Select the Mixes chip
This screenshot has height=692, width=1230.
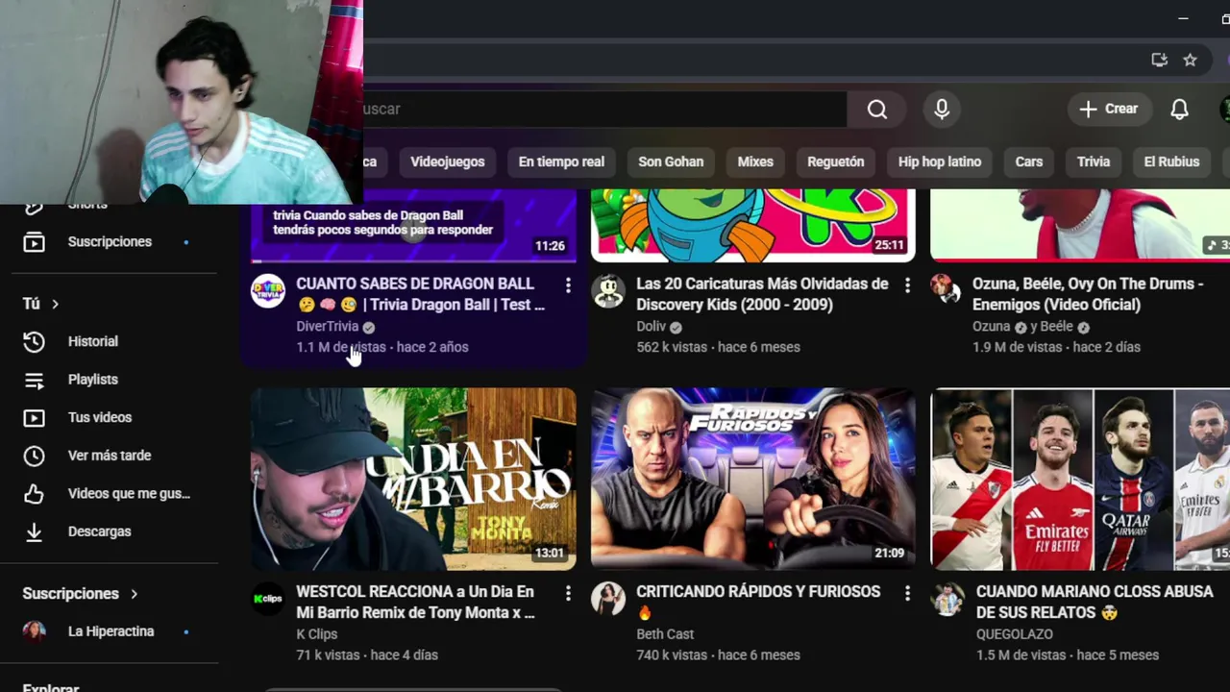pyautogui.click(x=755, y=161)
